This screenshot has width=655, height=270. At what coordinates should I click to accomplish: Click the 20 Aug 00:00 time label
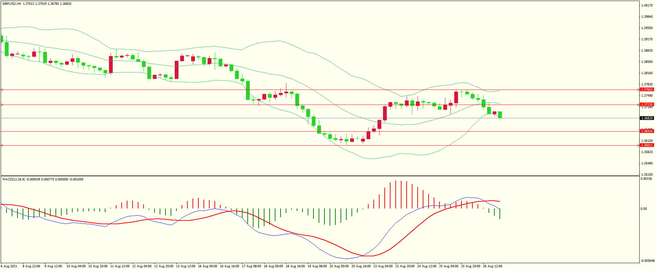[x=339, y=266]
